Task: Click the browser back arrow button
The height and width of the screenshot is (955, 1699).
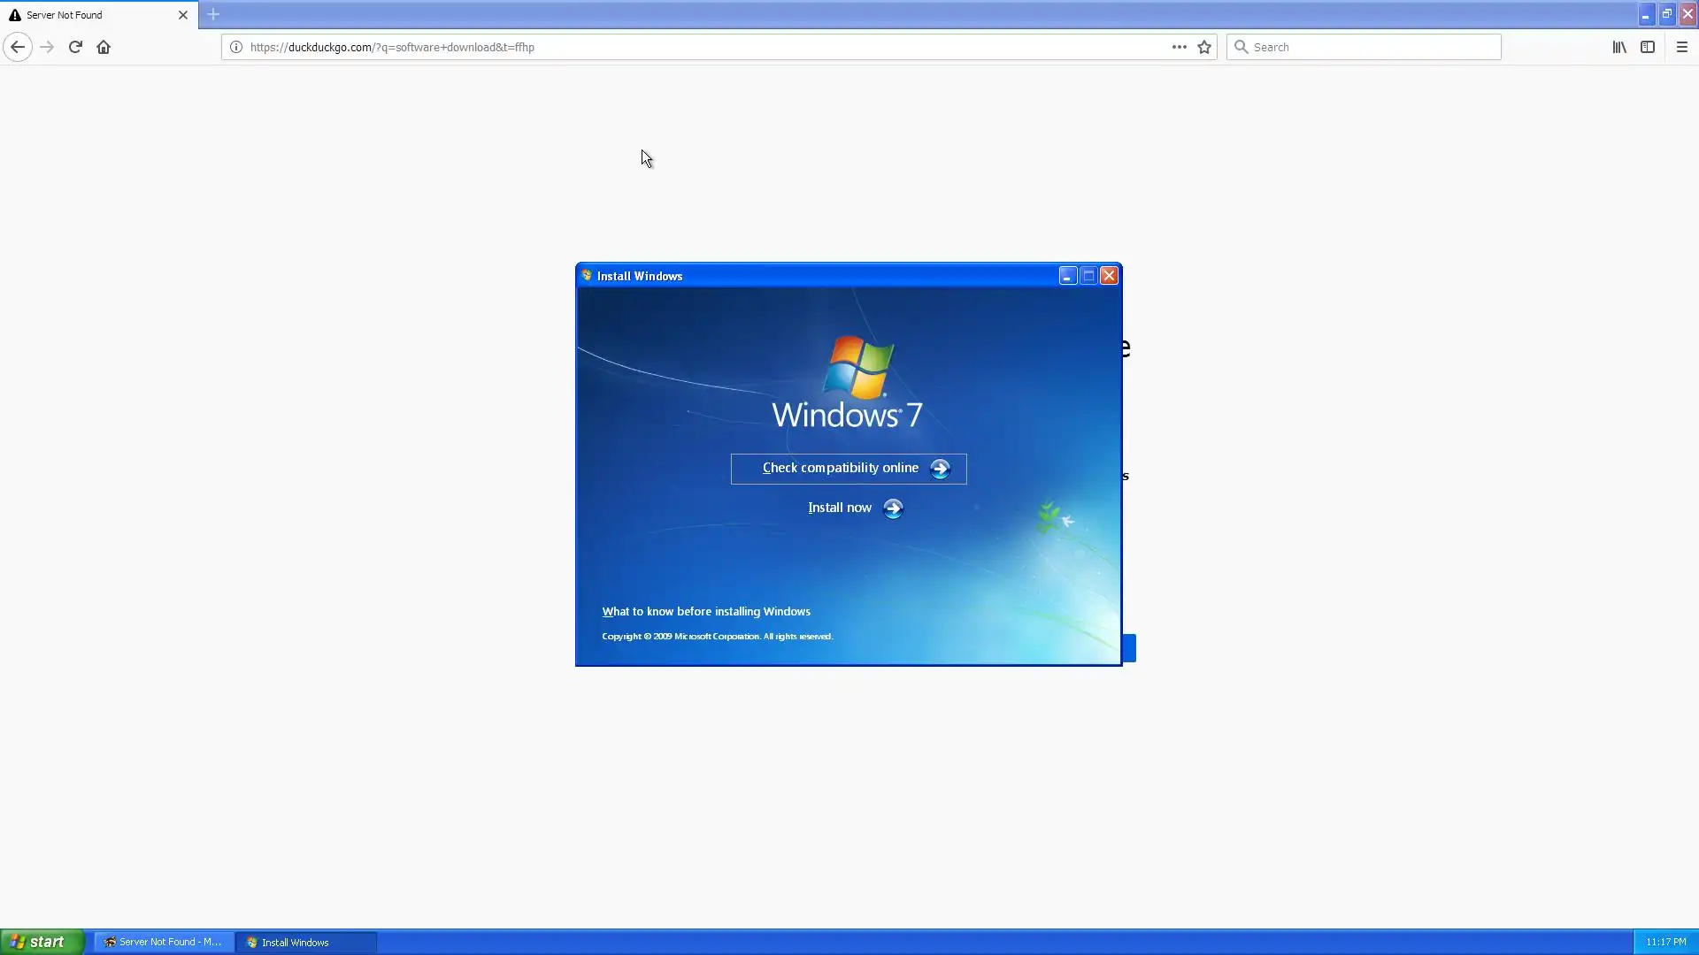Action: tap(18, 47)
